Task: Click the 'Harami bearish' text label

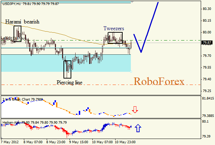Action: tap(22, 22)
